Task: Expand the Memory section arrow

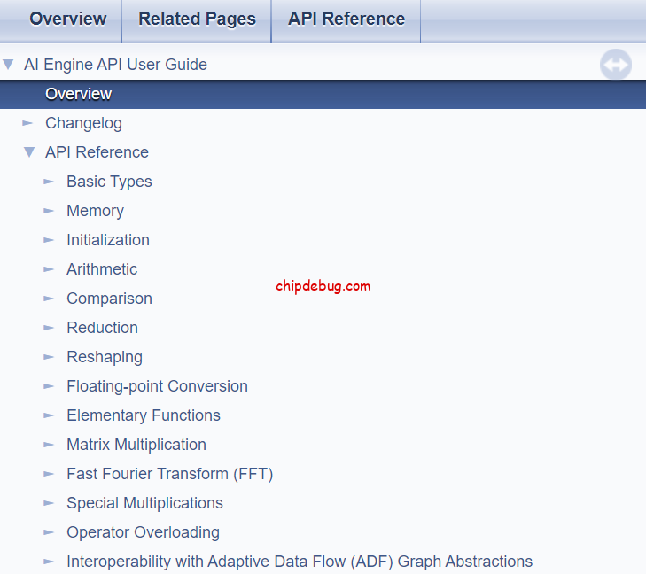Action: (x=50, y=211)
